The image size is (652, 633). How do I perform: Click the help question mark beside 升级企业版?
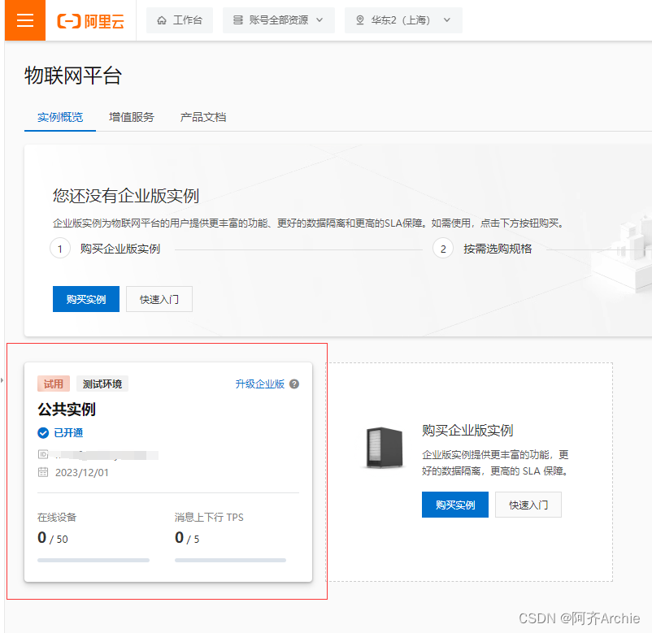294,384
